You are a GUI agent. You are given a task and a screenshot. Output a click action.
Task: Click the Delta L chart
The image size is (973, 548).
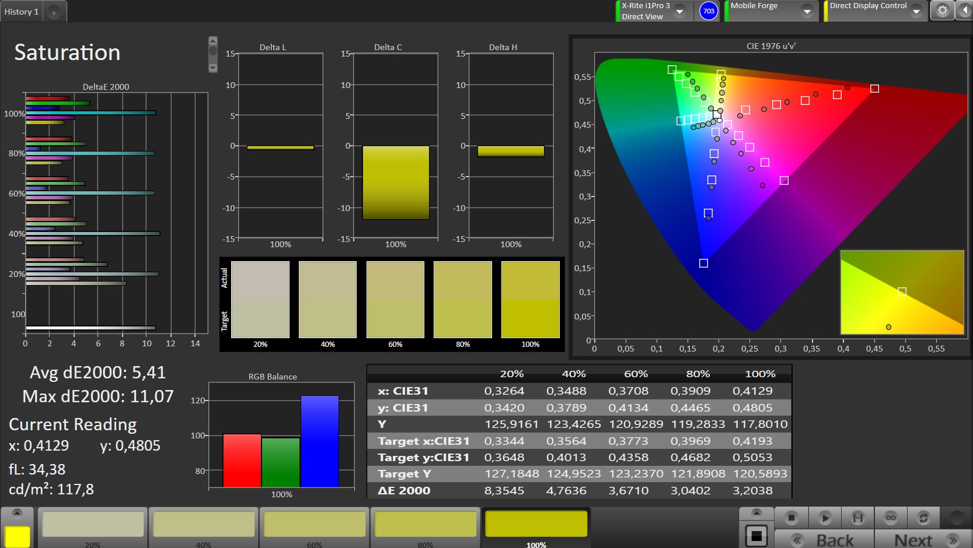[280, 146]
